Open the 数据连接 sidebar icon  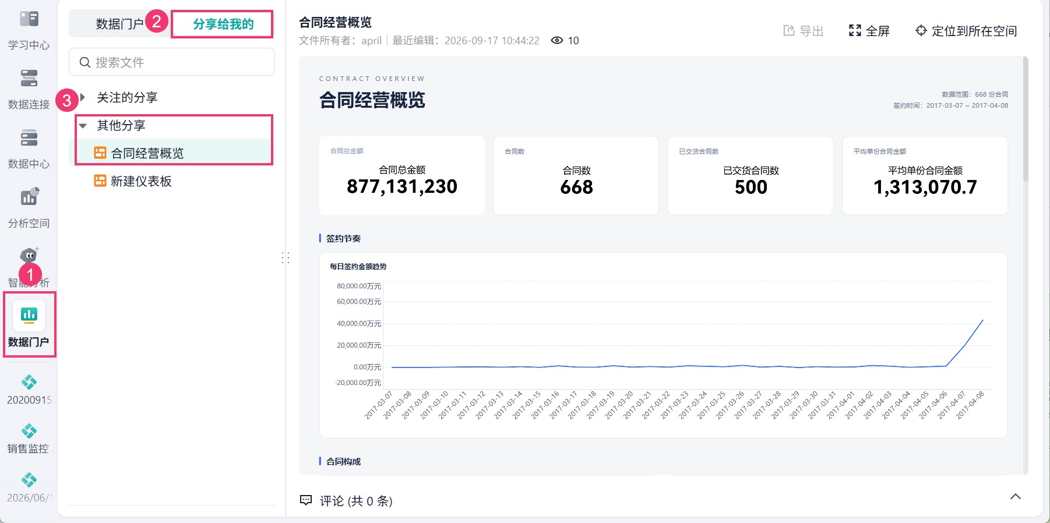point(29,78)
